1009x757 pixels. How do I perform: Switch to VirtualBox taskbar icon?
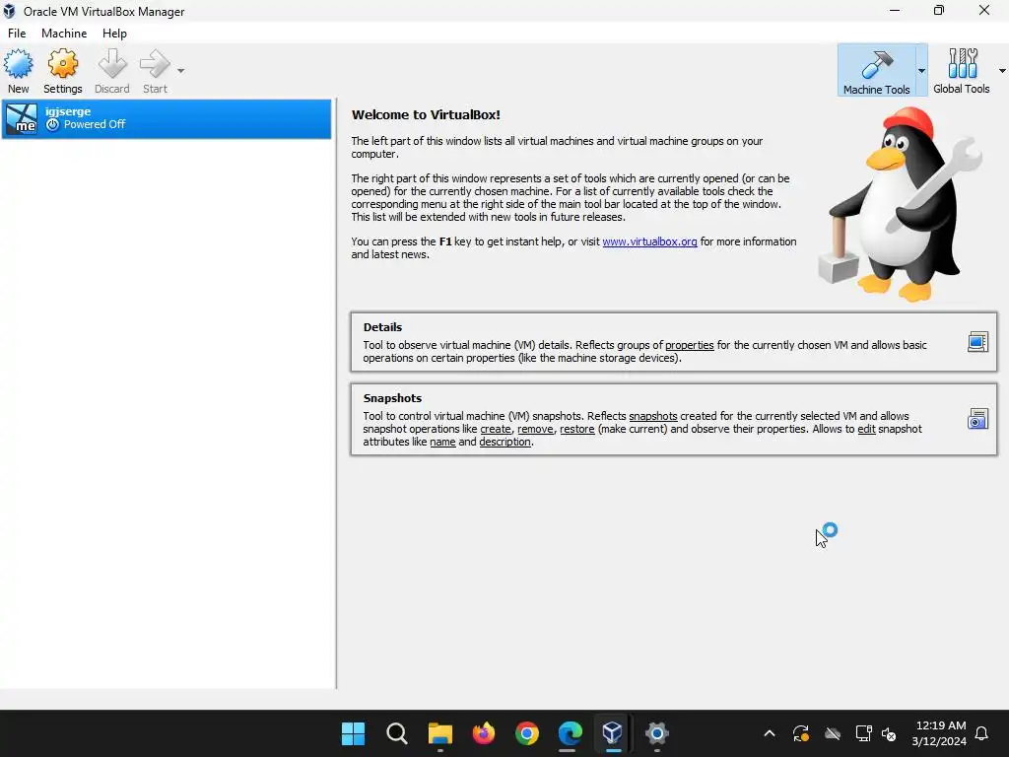point(613,733)
